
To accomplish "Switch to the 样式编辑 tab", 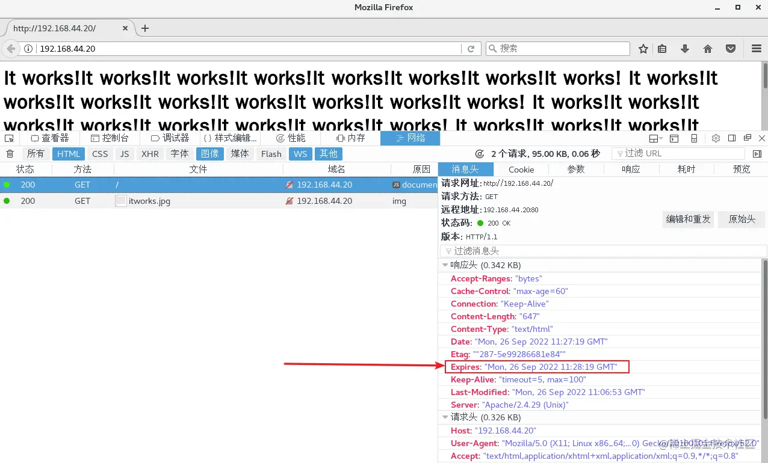I will pos(231,138).
